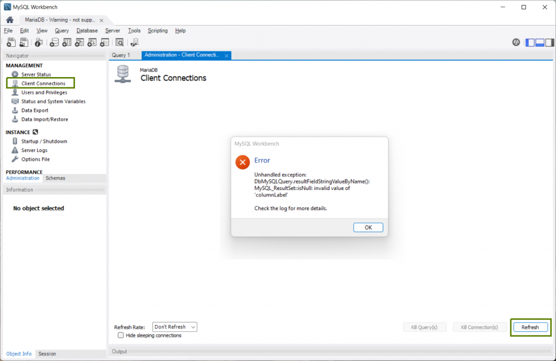Image resolution: width=556 pixels, height=361 pixels.
Task: Go to the Workbench home screen icon
Action: [10, 20]
